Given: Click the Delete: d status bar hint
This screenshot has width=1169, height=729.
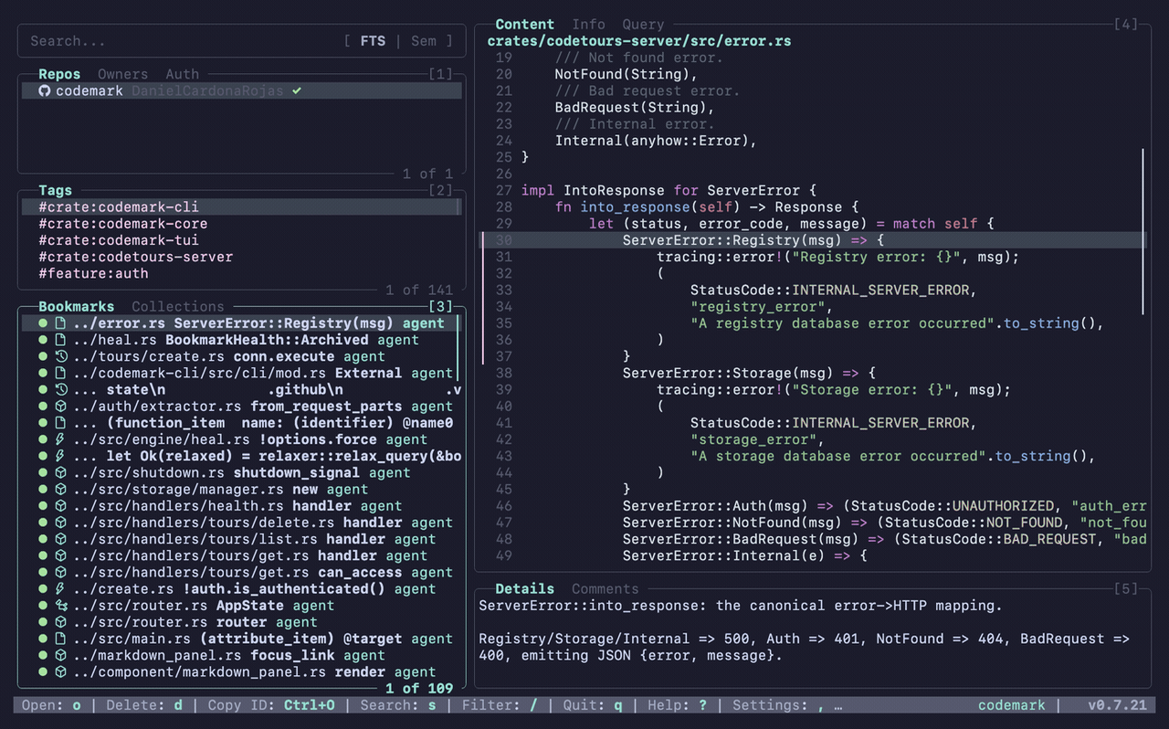Looking at the screenshot, I should (x=144, y=705).
